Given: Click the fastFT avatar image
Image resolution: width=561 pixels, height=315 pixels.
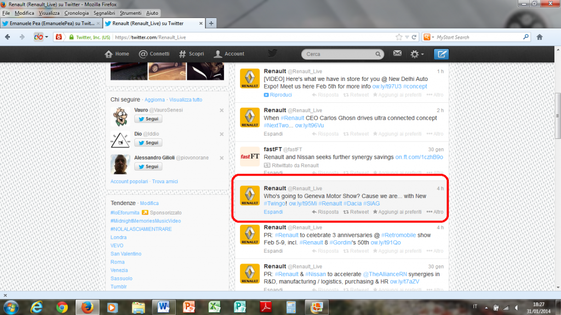Looking at the screenshot, I should pyautogui.click(x=250, y=156).
